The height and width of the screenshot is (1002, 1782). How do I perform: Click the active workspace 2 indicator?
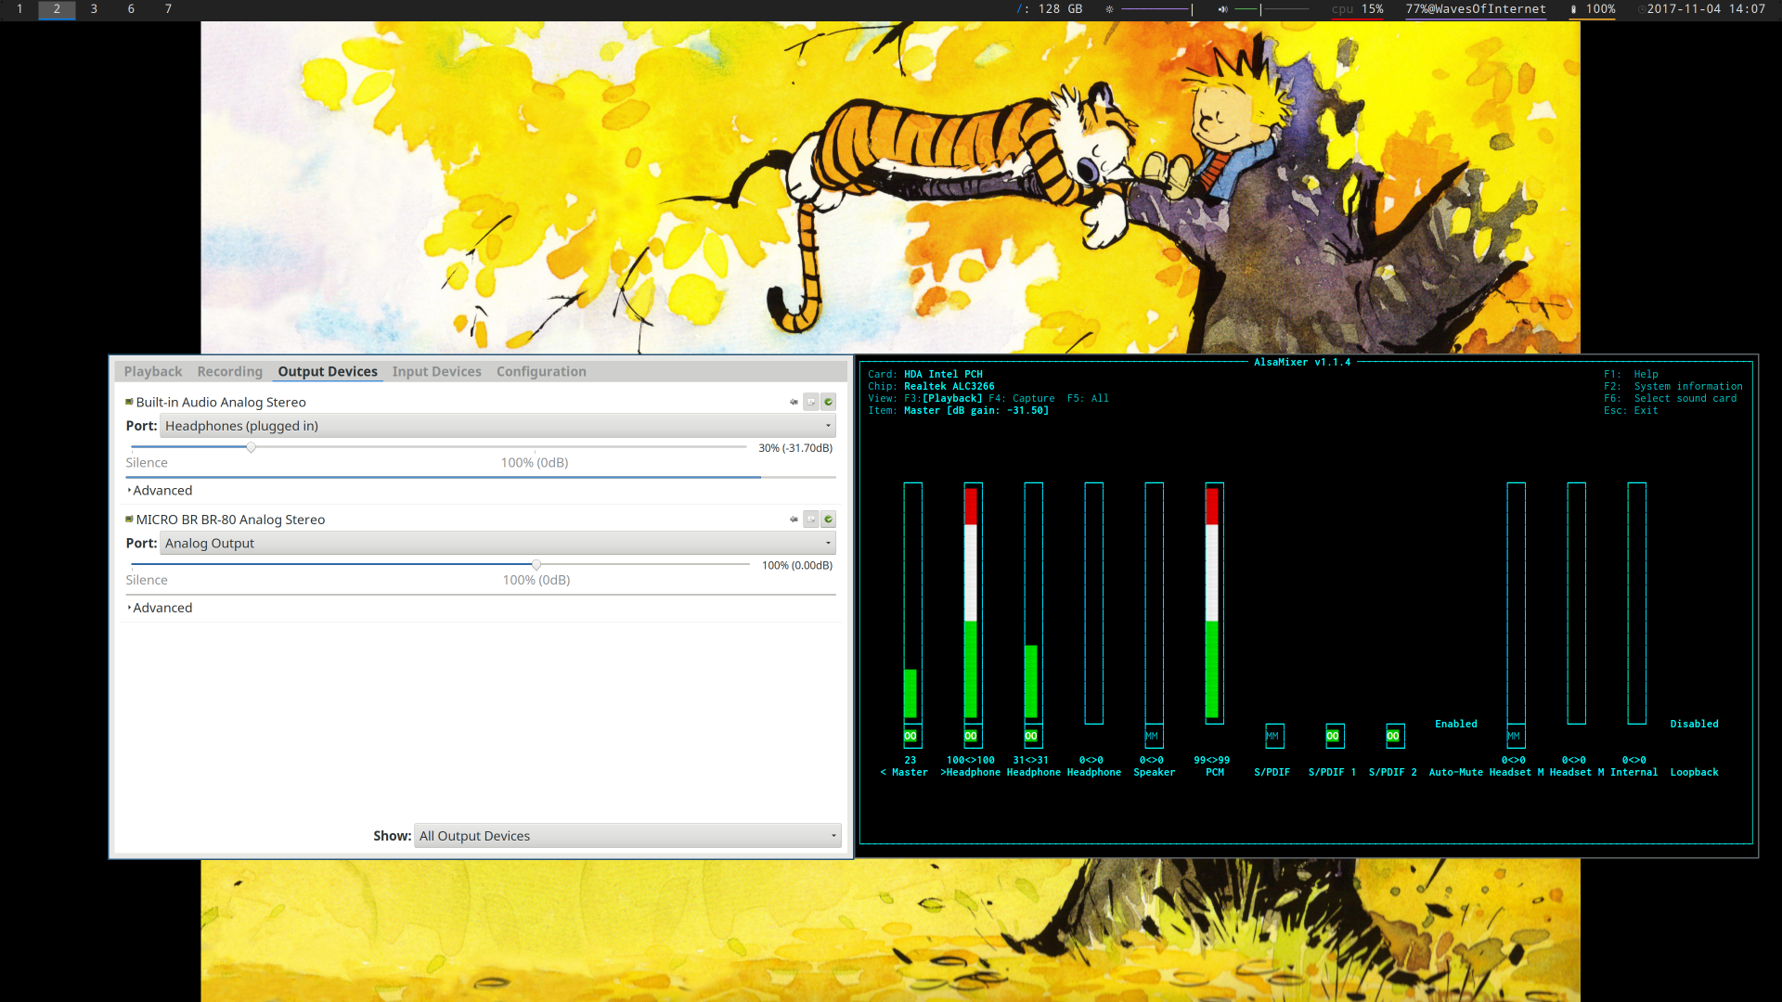click(x=57, y=9)
